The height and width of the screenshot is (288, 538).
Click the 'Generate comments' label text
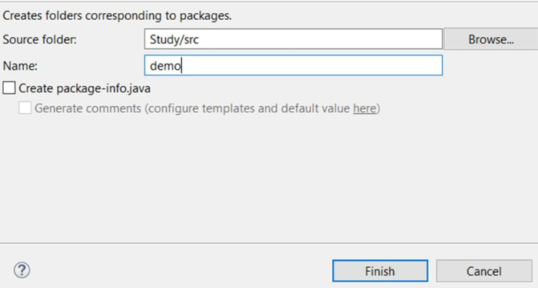pos(88,108)
